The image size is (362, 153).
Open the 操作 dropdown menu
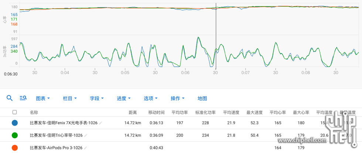178,98
